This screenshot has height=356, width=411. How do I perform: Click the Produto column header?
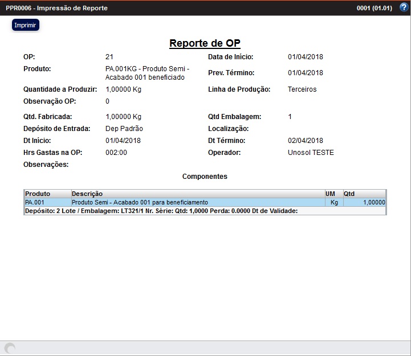coord(47,194)
